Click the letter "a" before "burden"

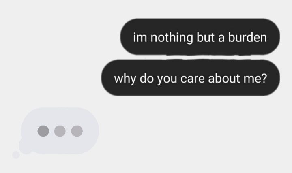(x=221, y=38)
